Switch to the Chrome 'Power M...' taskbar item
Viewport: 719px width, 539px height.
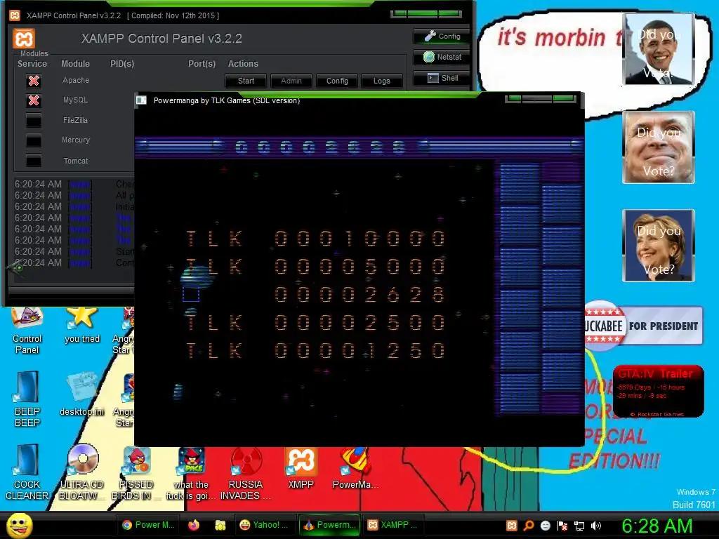coord(148,525)
